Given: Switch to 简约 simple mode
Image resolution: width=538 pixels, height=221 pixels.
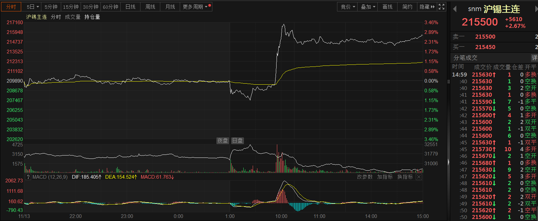Looking at the screenshot, I should click(407, 7).
